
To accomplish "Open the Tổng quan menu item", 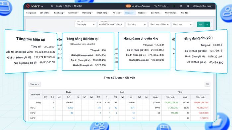I will point(31,13).
